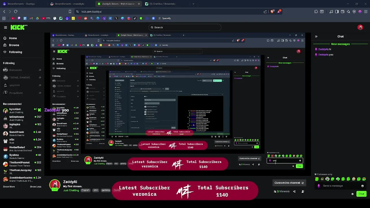
Task: Click the 1 Viewers count
Action: [x=282, y=192]
